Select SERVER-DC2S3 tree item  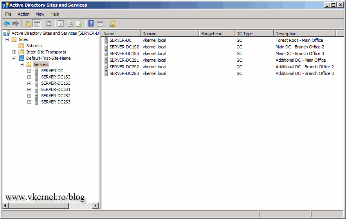pyautogui.click(x=56, y=102)
